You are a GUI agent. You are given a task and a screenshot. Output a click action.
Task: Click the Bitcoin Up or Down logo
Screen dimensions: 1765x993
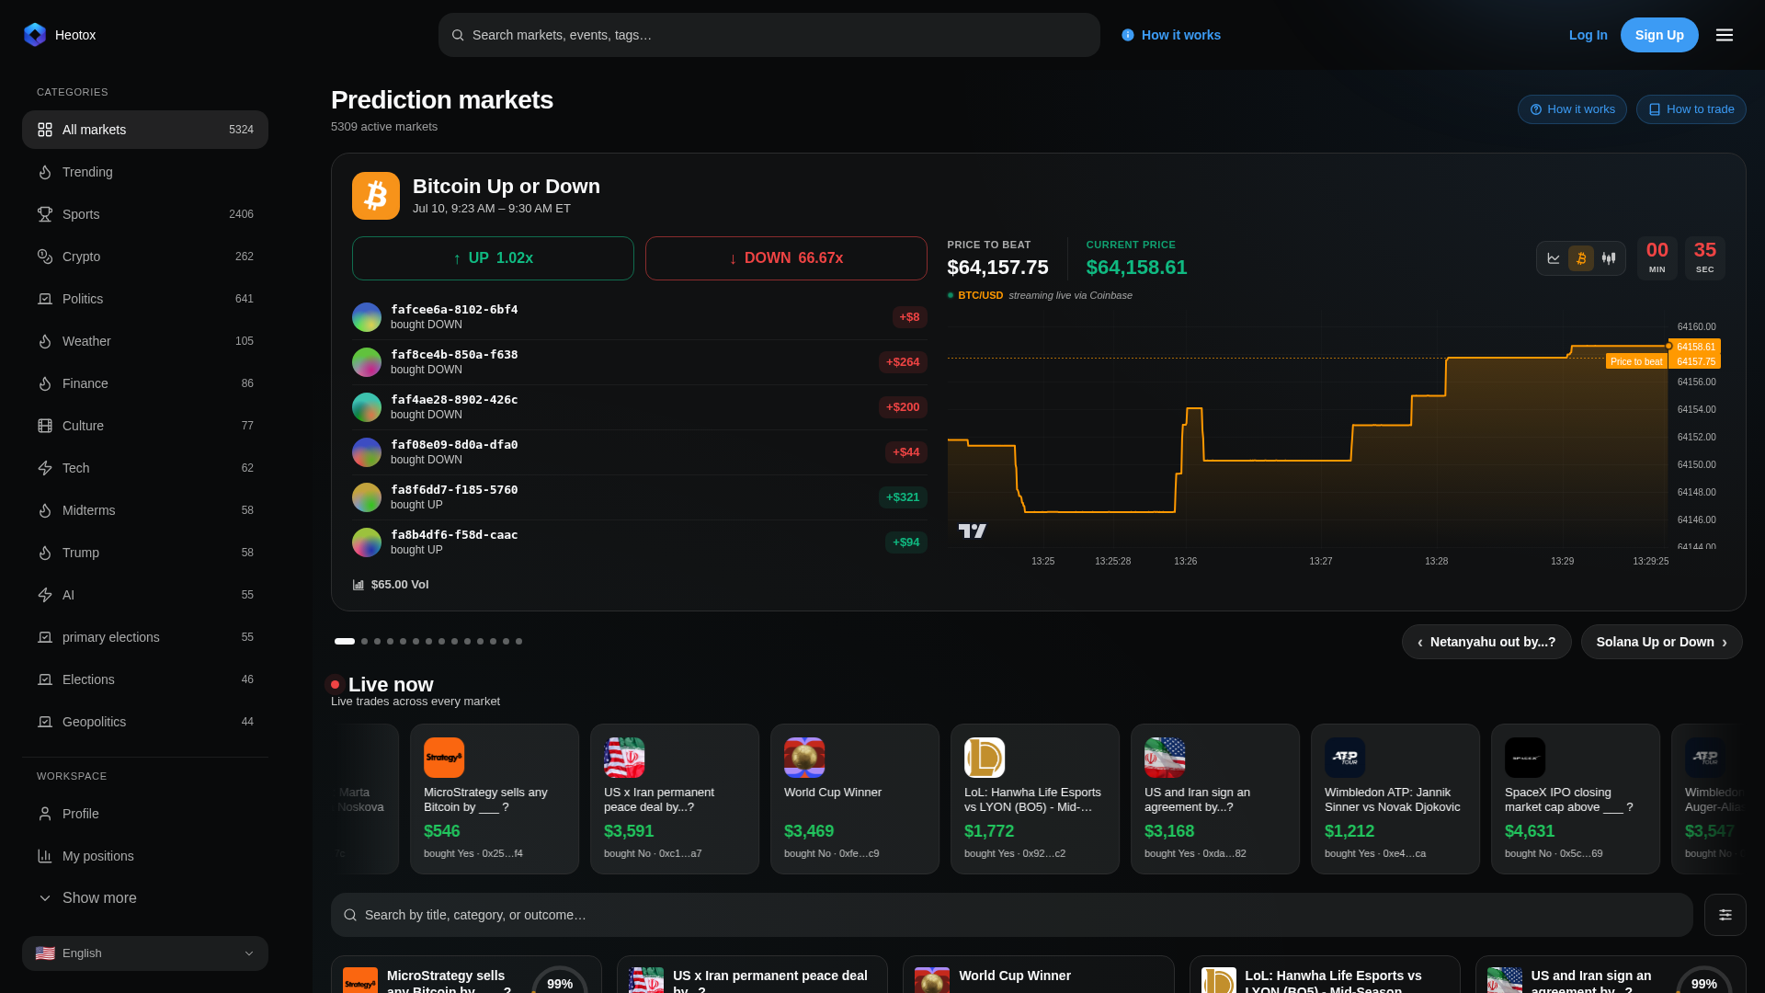[x=376, y=196]
